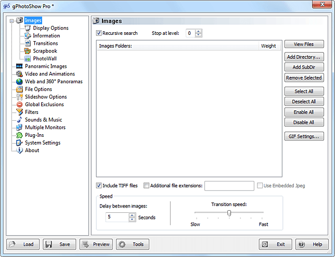This screenshot has height=257, width=335.
Task: Click the System Settings icon
Action: (19, 143)
